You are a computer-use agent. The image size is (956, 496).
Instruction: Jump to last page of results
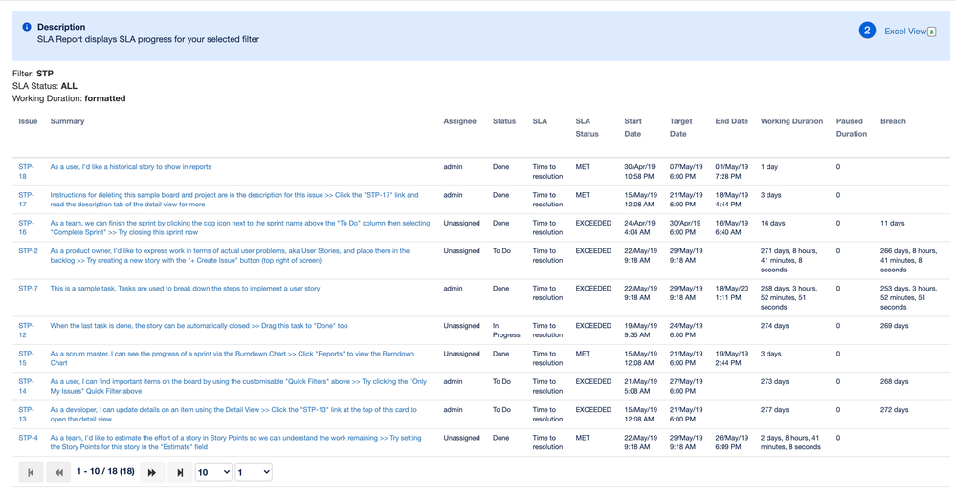pyautogui.click(x=180, y=472)
